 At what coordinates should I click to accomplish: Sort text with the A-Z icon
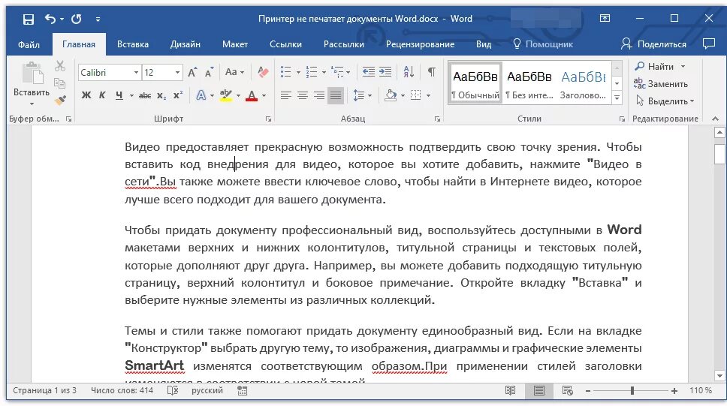(409, 72)
